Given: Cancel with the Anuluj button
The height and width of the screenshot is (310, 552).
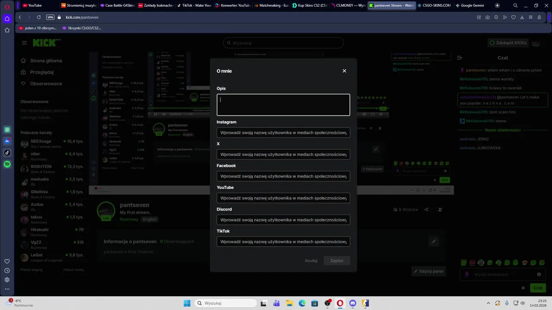Looking at the screenshot, I should tap(311, 260).
